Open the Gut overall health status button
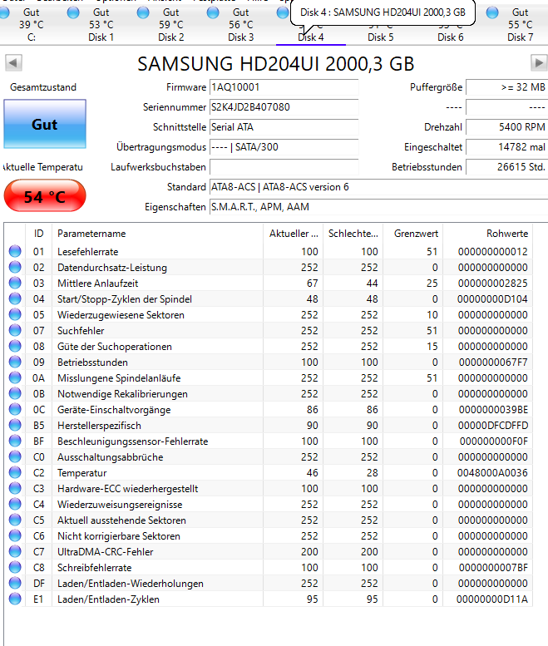 click(45, 124)
